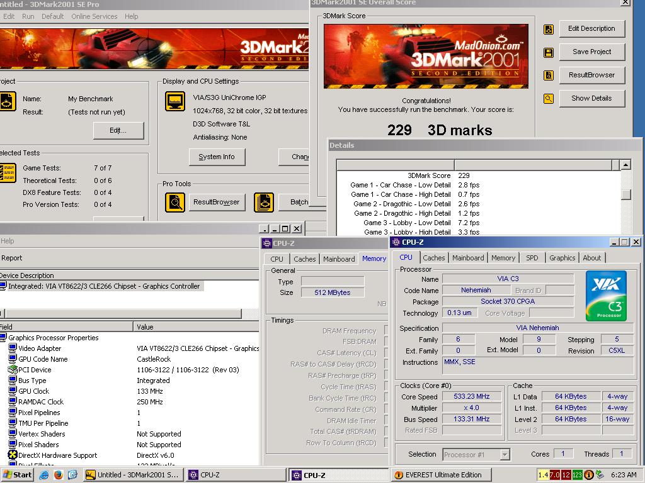The height and width of the screenshot is (483, 645).
Task: Click the Details list scroll up arrow
Action: [x=625, y=165]
